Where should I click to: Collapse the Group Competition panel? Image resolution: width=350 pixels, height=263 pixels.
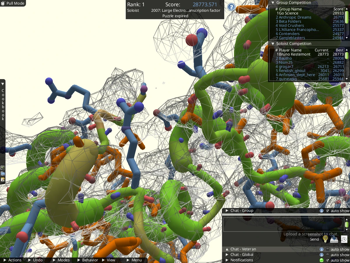273,3
